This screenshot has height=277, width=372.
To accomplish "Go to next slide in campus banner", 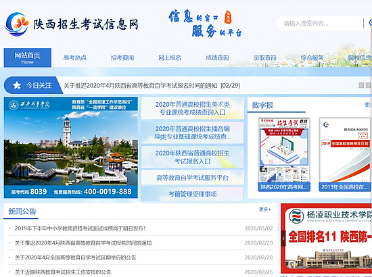I will pyautogui.click(x=135, y=148).
